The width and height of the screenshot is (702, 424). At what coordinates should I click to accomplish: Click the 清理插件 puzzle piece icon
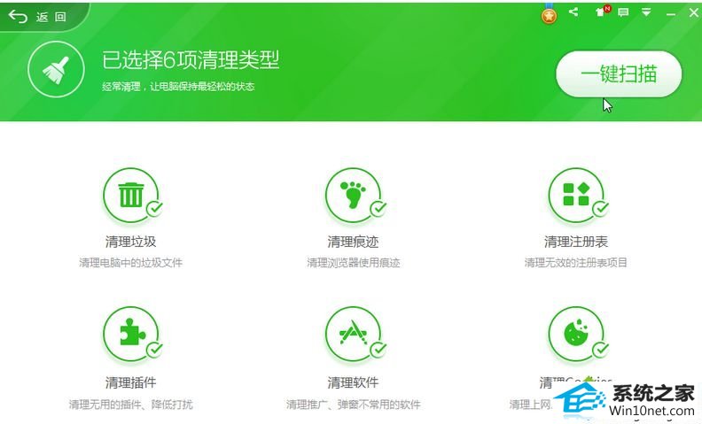coord(131,334)
